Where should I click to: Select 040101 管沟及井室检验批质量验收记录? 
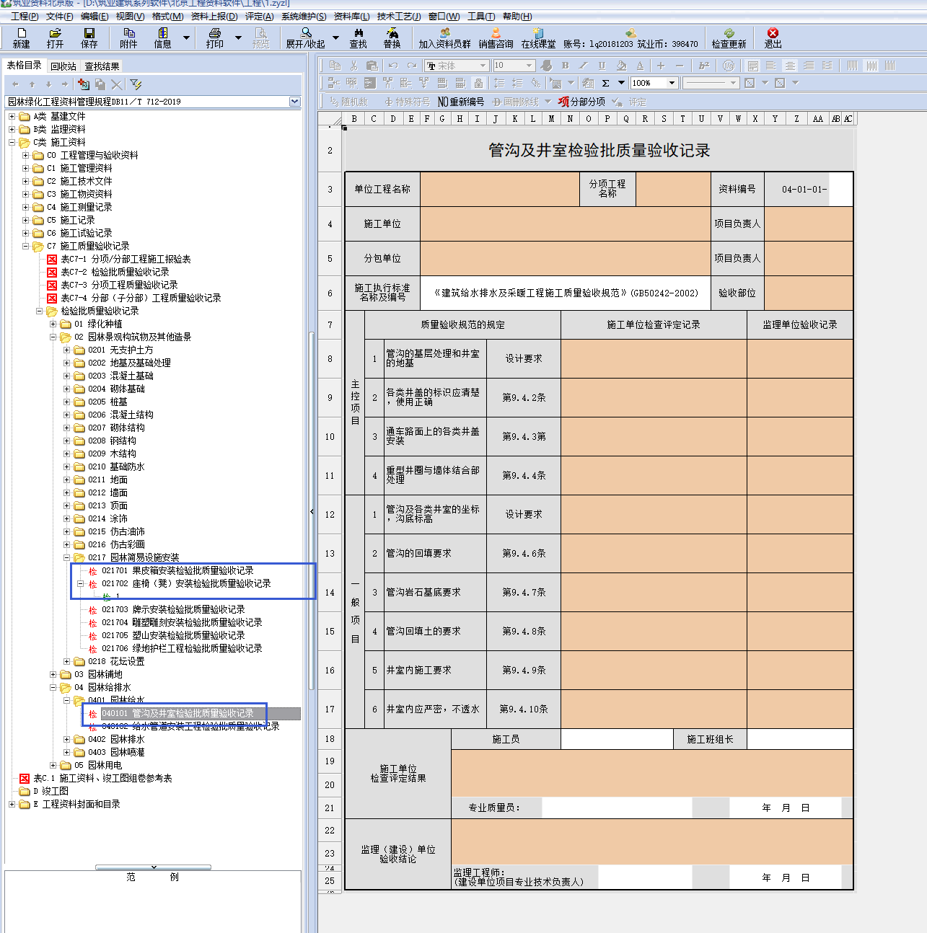pyautogui.click(x=177, y=713)
